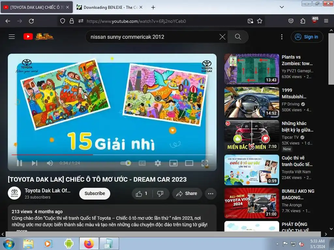Open Toyota Dak Lak channel avatar

click(14, 193)
